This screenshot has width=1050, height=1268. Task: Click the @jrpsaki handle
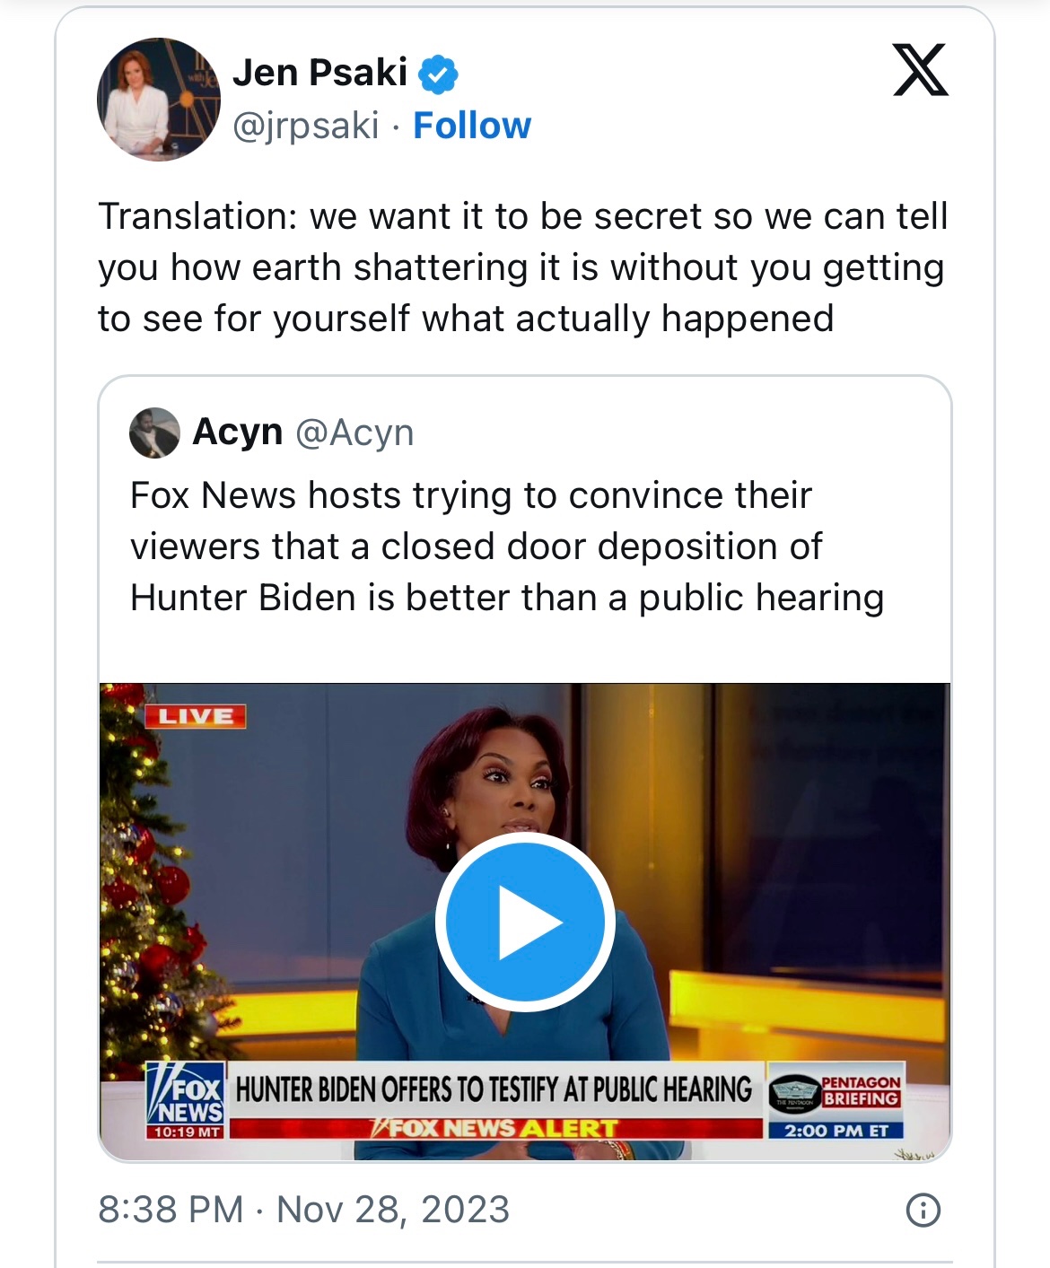pos(305,126)
